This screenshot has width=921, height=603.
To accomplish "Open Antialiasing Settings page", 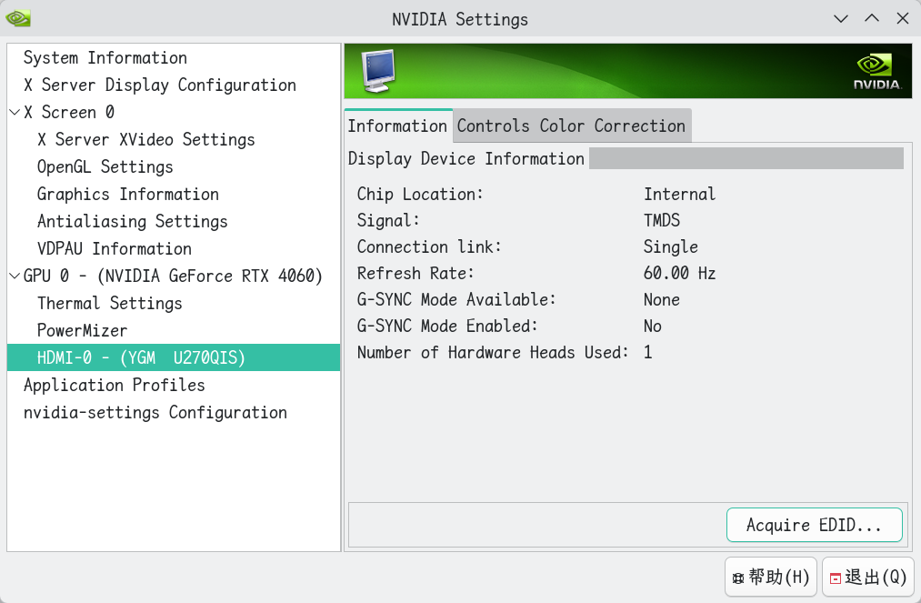I will 132,222.
